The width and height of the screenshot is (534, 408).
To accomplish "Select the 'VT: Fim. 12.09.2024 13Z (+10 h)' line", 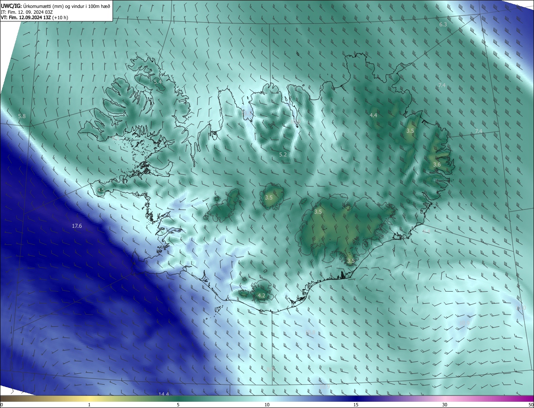I will pos(34,18).
